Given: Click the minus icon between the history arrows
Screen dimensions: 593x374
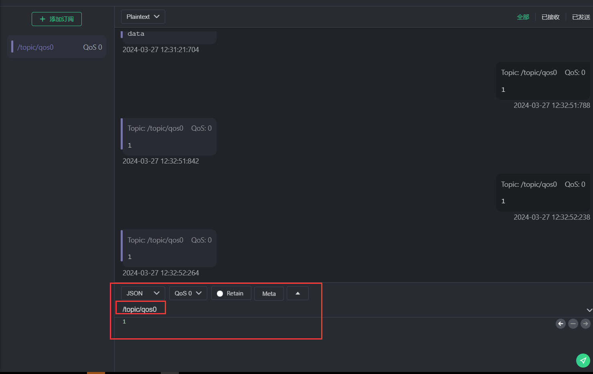Looking at the screenshot, I should 573,323.
